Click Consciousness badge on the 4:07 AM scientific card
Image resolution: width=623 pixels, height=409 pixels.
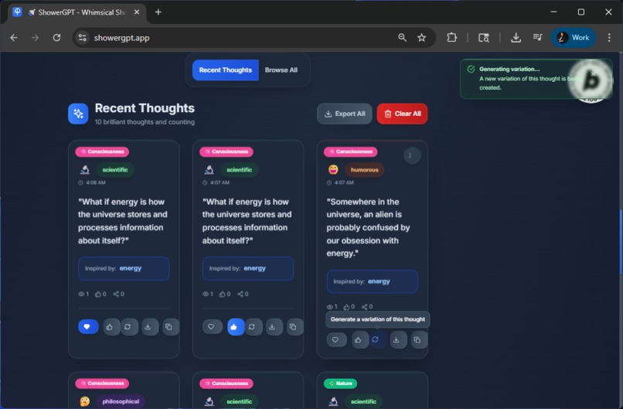pyautogui.click(x=226, y=152)
